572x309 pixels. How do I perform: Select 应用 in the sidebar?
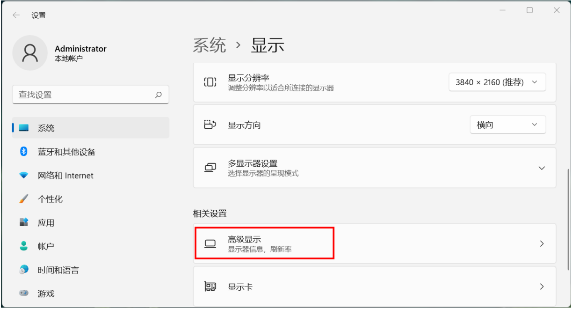click(x=46, y=223)
